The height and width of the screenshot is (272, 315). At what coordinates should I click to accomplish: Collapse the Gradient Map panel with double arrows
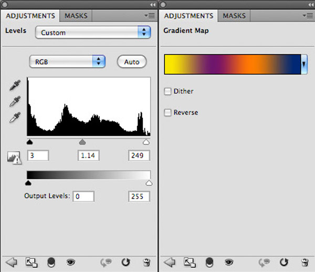coord(311,5)
